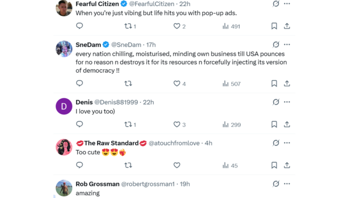
Task: Repost SneDam's tweet about USA
Action: point(128,84)
